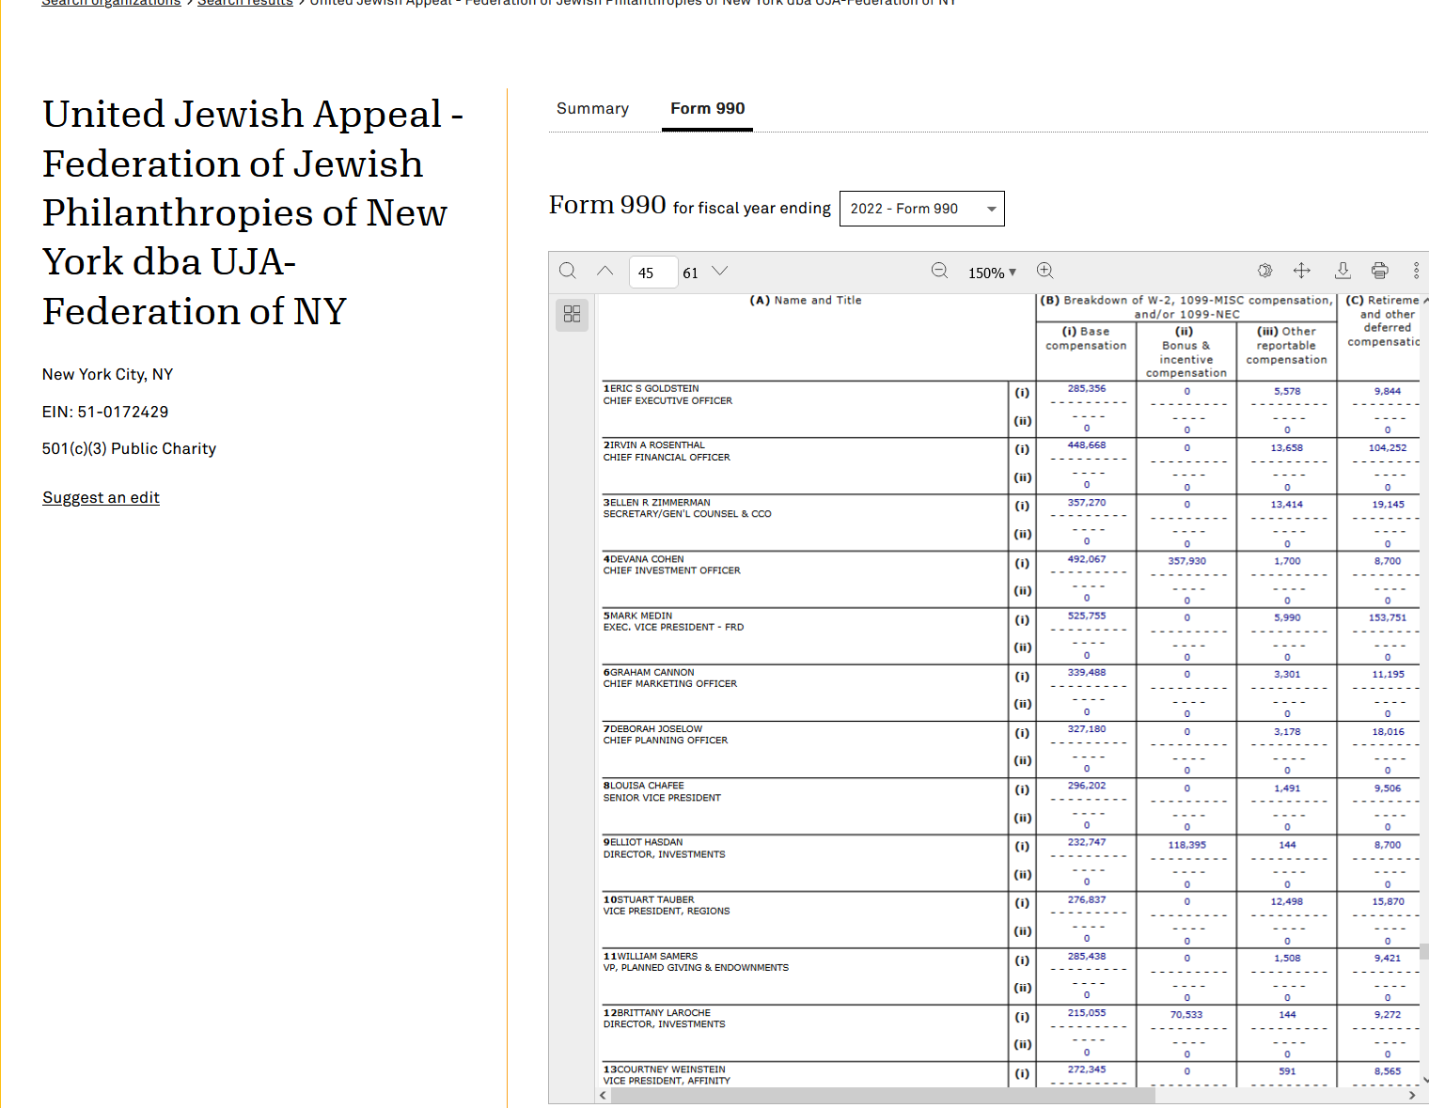Click the (i) Base compensation column header

tap(1086, 338)
